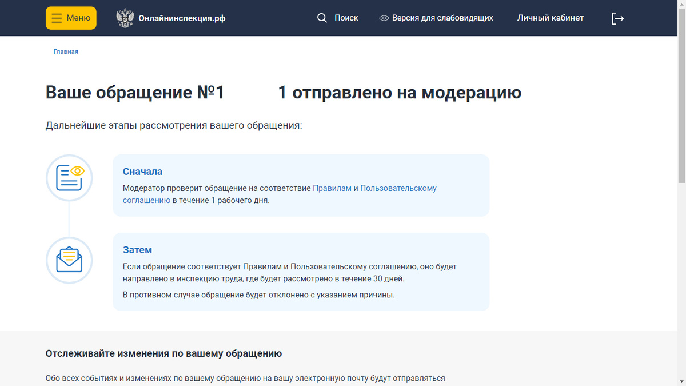Return home via Главная breadcrumb

point(66,51)
